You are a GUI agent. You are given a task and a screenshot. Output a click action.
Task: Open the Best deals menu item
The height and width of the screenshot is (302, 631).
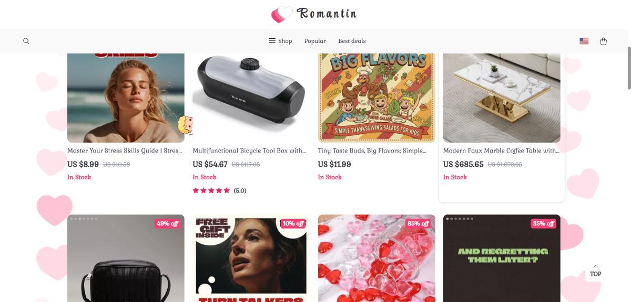(x=352, y=41)
